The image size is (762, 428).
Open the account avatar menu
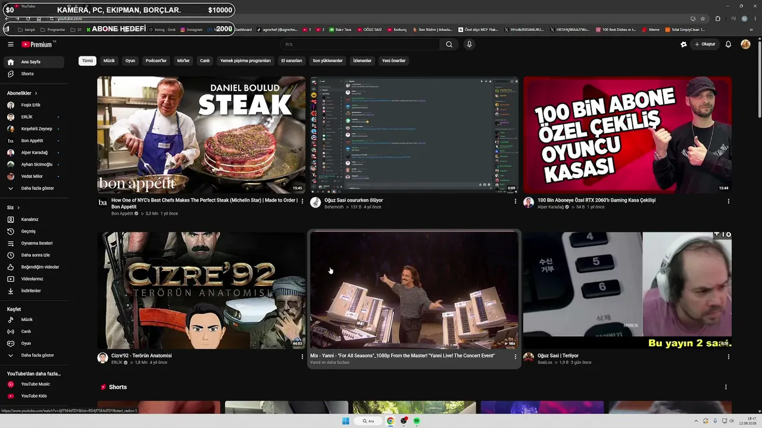coord(745,44)
